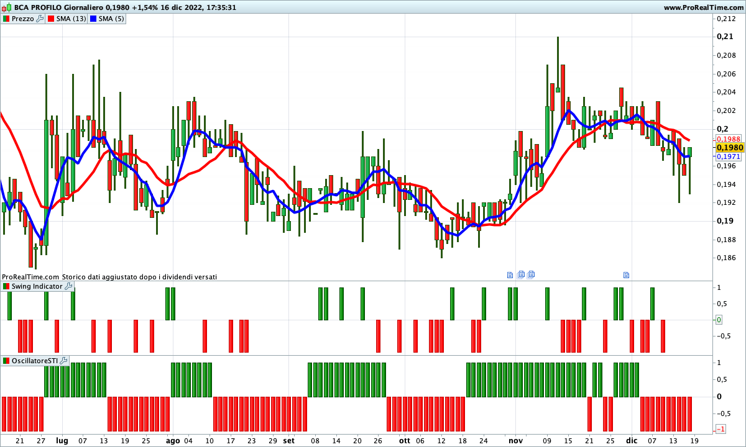Select the SMA (5) legend label
746x447 pixels.
[x=111, y=19]
